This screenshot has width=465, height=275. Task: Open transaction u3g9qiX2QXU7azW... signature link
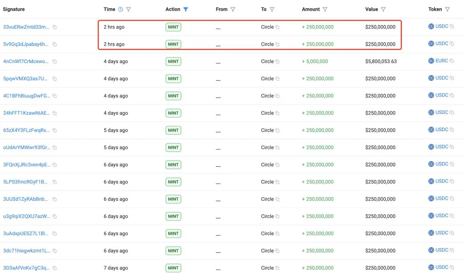coord(26,216)
